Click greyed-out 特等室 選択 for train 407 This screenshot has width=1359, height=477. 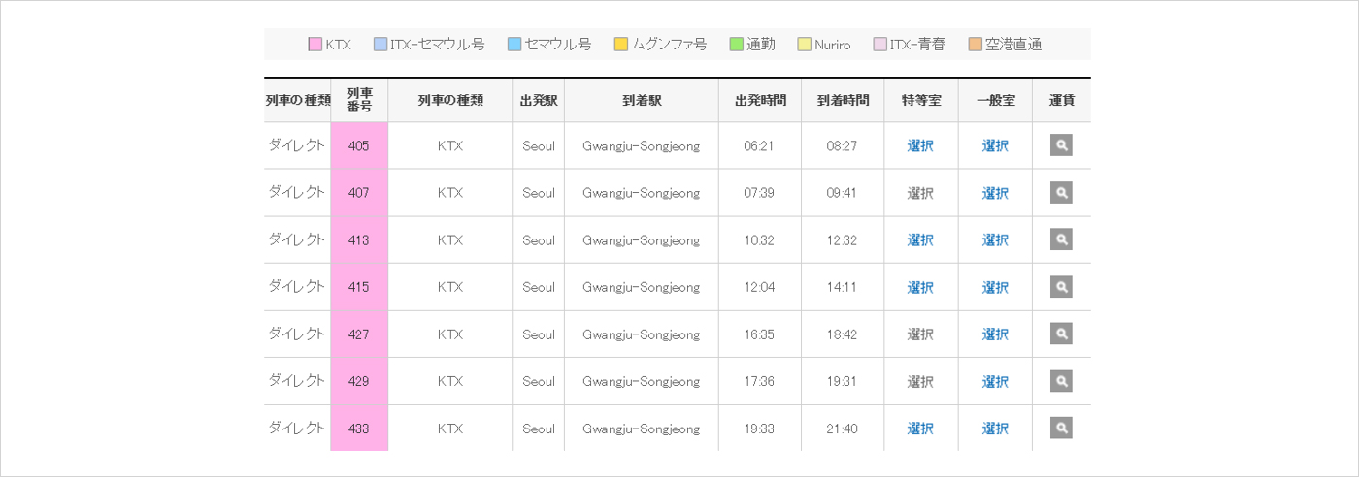920,193
